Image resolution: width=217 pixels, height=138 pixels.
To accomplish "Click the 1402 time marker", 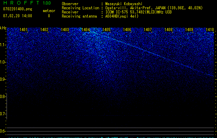I will [44, 29].
